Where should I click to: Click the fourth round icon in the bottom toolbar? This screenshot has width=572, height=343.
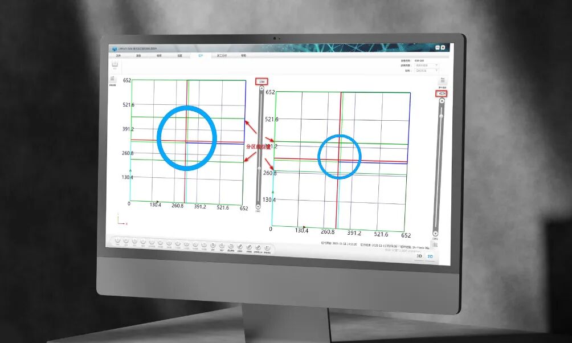(x=143, y=242)
